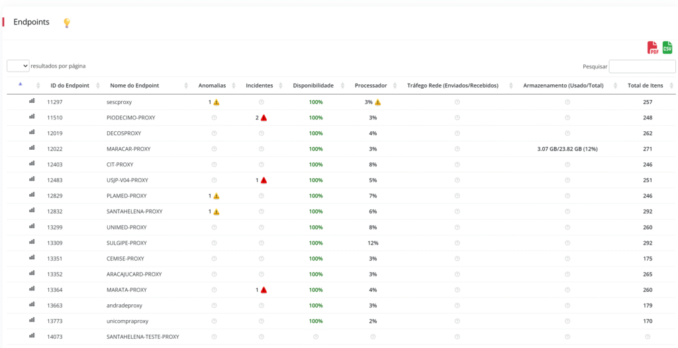The width and height of the screenshot is (678, 348).
Task: Open the MARACAR-PROXY endpoint entry
Action: click(x=128, y=149)
